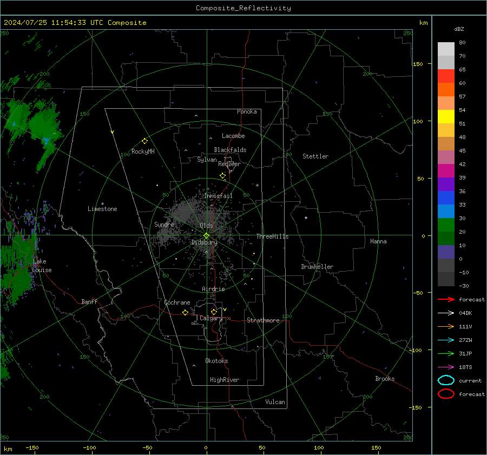This screenshot has width=487, height=455.
Task: Click the timestamp '2024/07/25 11:54:33 UTC Composite'
Action: (x=75, y=23)
